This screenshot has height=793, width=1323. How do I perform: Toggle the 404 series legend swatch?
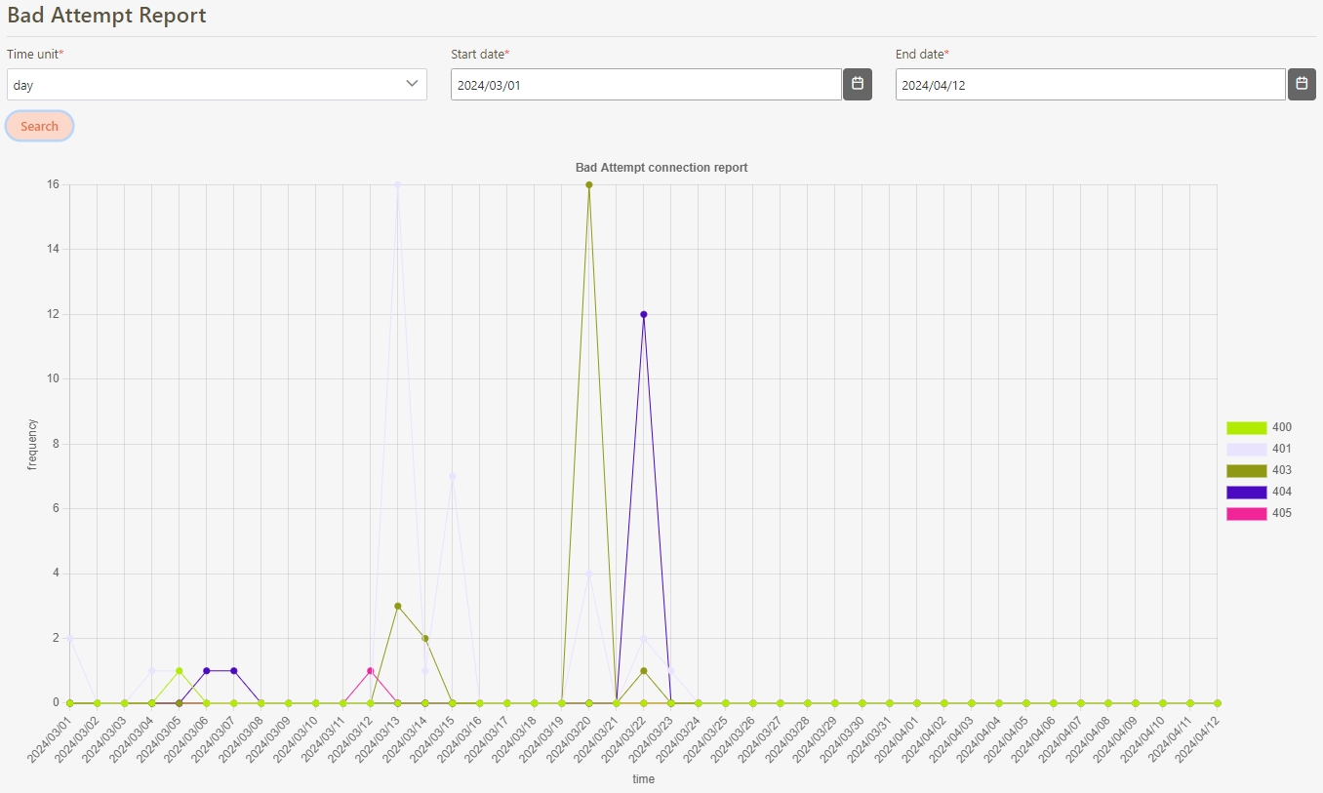(x=1246, y=492)
